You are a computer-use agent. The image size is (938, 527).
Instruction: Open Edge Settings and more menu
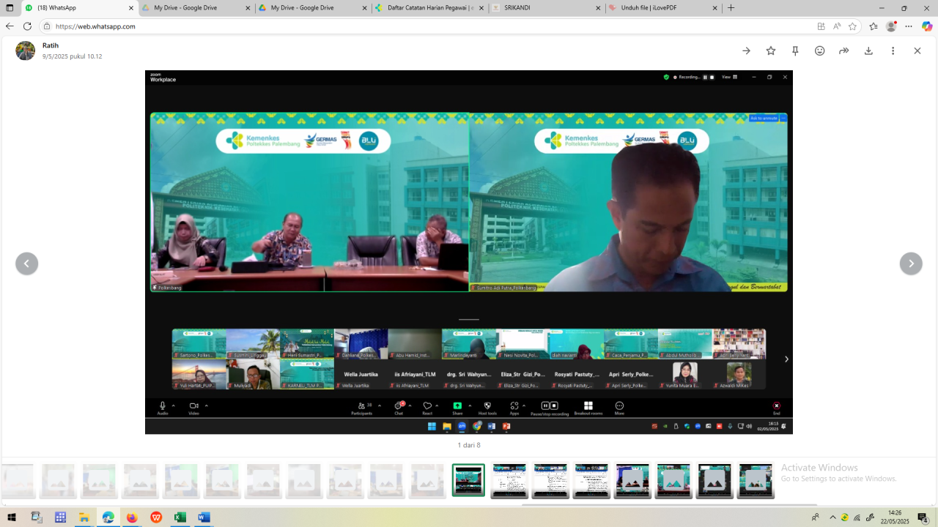(x=909, y=26)
